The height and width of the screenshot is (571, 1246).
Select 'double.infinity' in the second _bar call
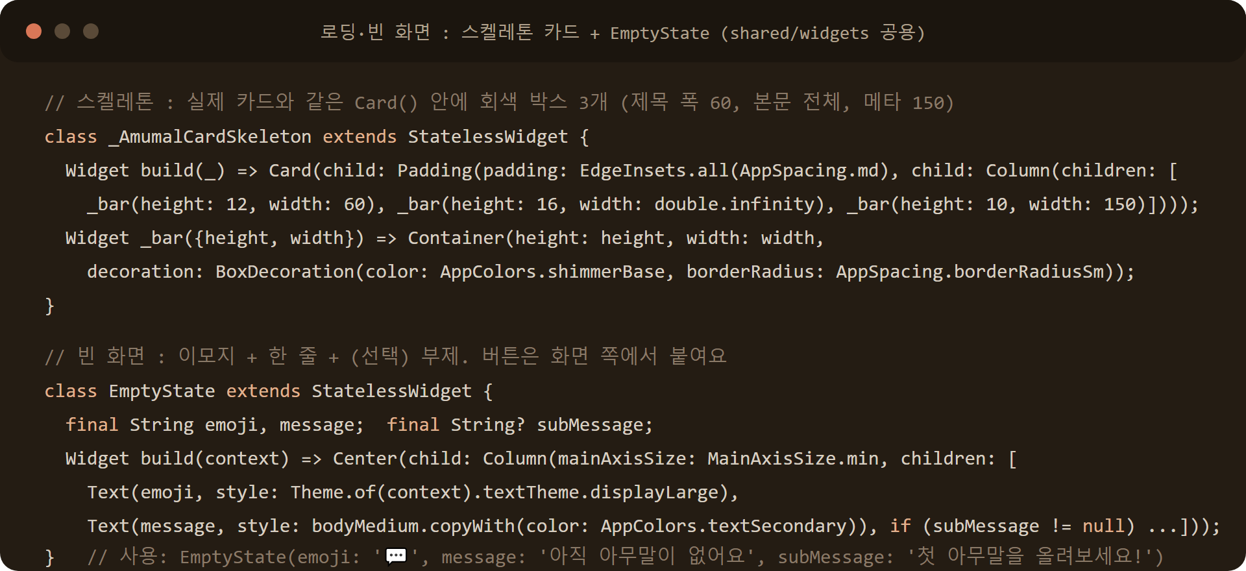[x=734, y=204]
